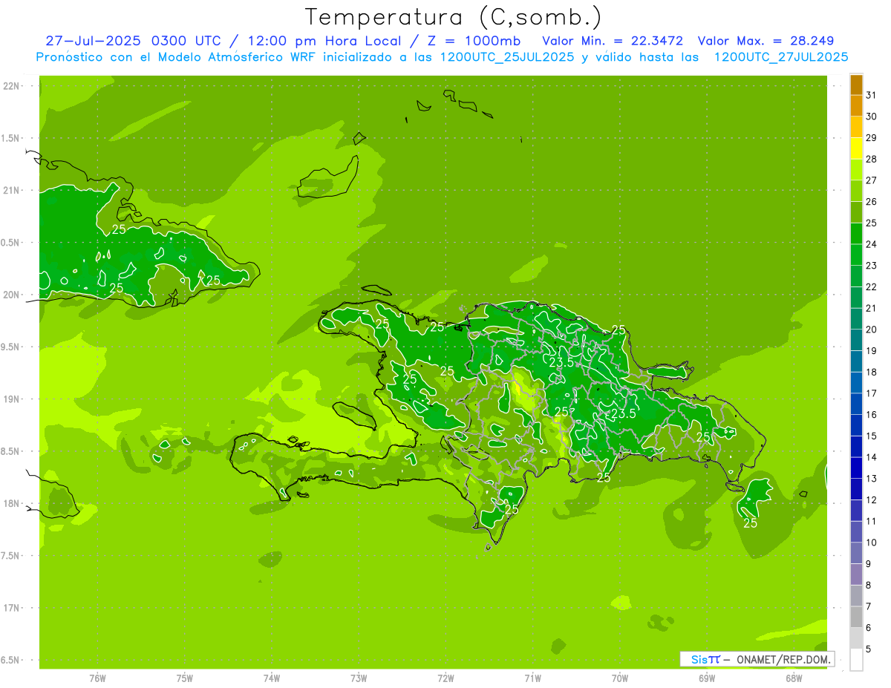Screen dimensions: 891x688
Task: Click the legend scale number "5"
Action: click(x=869, y=649)
